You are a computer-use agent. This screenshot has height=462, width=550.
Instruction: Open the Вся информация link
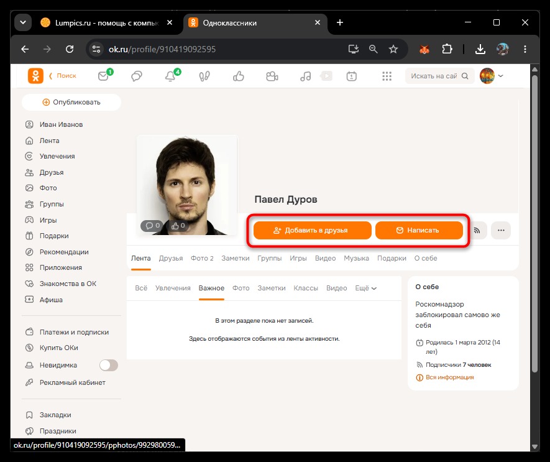tap(450, 377)
